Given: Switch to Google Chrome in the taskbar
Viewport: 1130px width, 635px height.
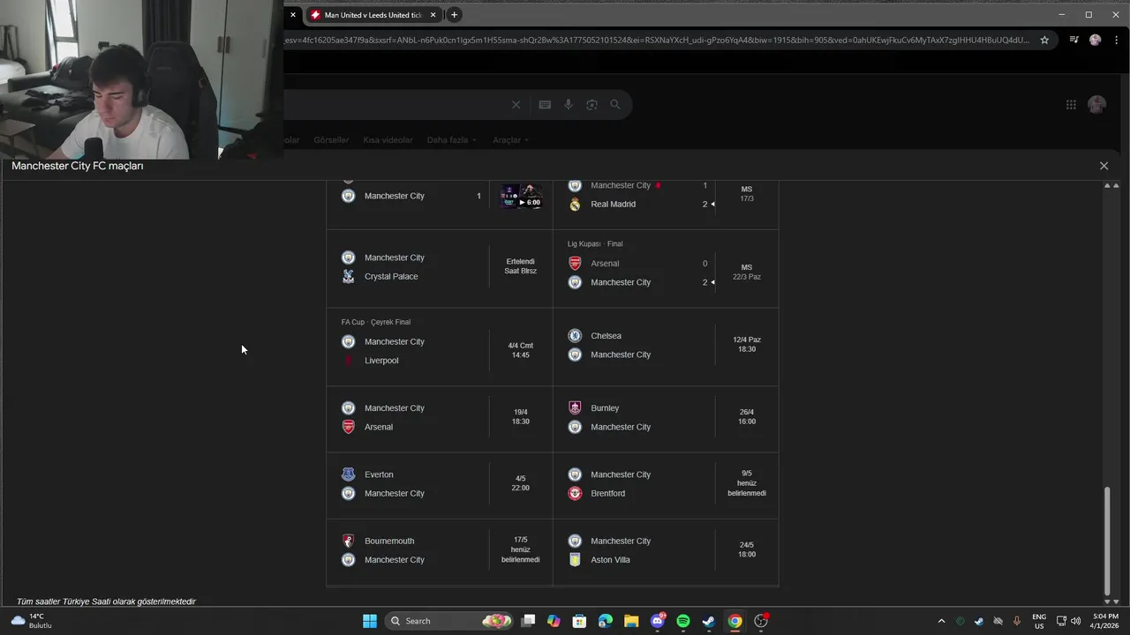Looking at the screenshot, I should pos(734,621).
